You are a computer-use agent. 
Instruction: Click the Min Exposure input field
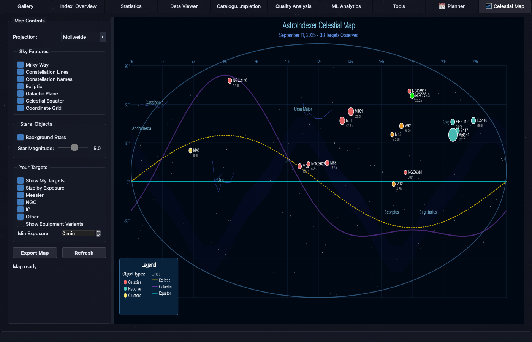pyautogui.click(x=78, y=233)
